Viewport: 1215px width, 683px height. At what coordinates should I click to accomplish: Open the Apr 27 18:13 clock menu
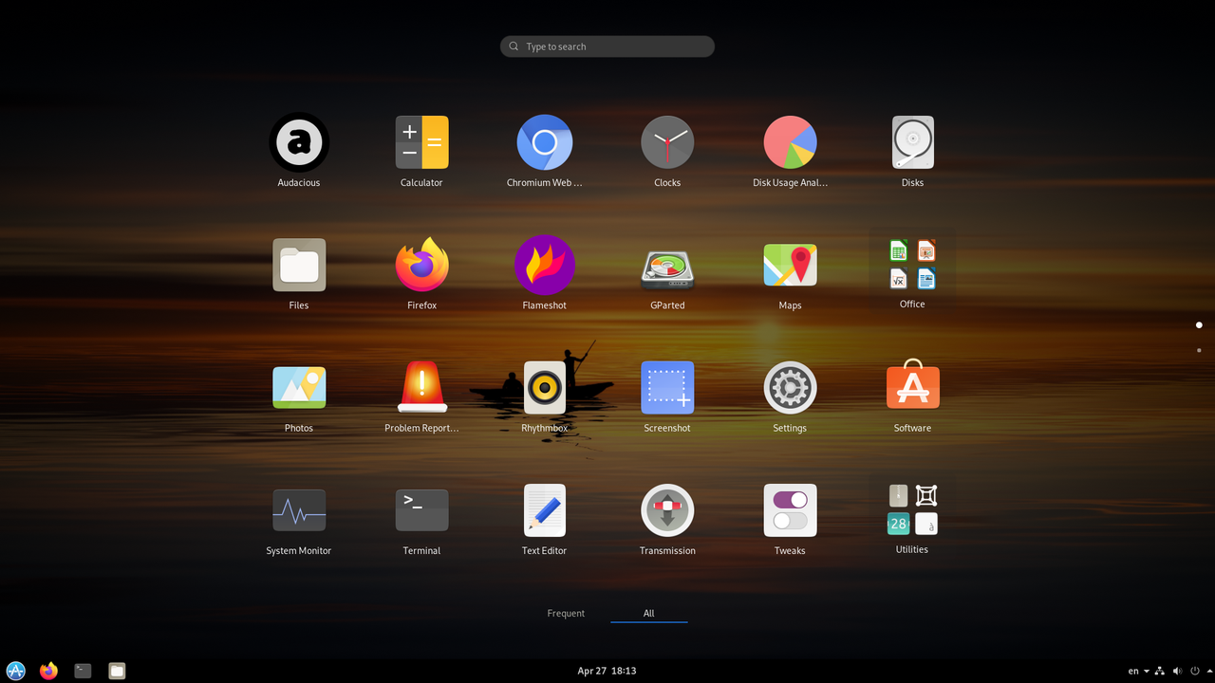tap(607, 671)
